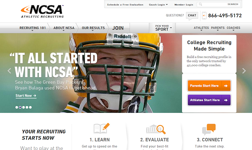This screenshot has width=252, height=150.
Task: Open the Chat button
Action: pos(192,16)
